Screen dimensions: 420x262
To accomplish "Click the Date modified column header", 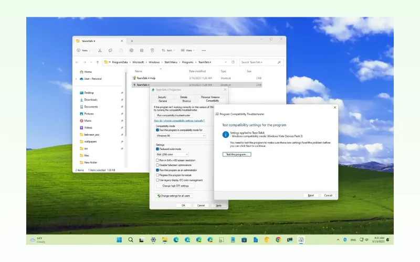I will point(197,71).
